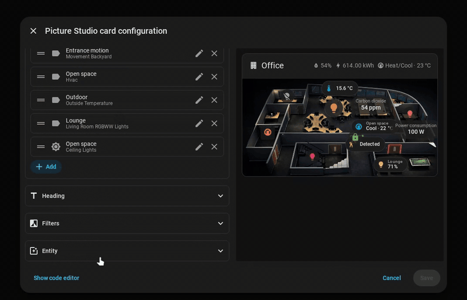Grab the drag handle of Outdoor row

point(41,100)
